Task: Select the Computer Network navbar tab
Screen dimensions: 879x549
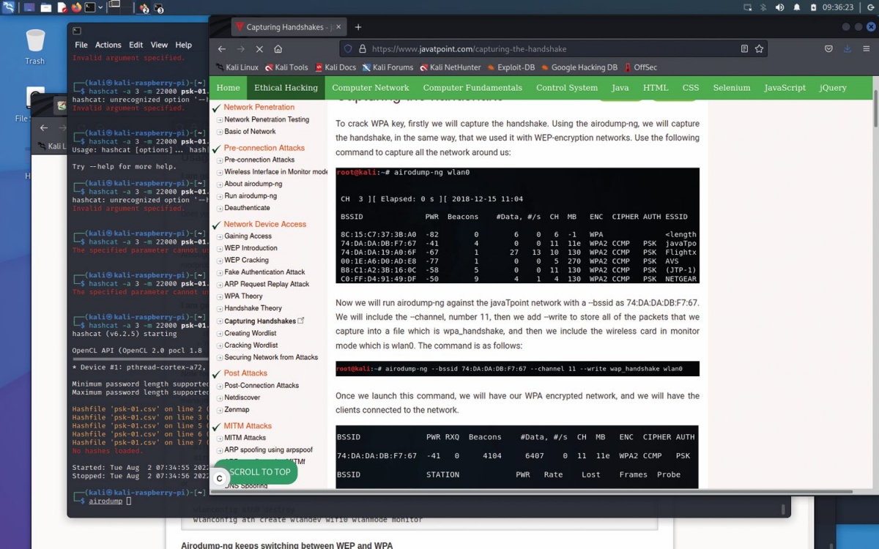Action: (x=371, y=88)
